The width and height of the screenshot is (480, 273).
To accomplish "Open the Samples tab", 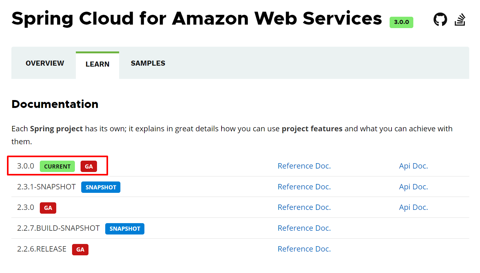I will pyautogui.click(x=148, y=63).
